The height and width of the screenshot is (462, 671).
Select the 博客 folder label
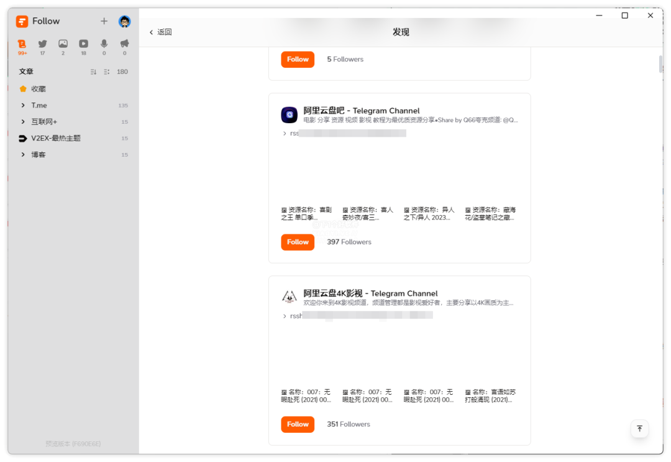(x=38, y=155)
